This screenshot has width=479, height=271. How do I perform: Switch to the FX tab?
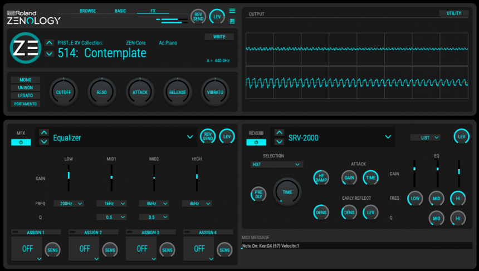(153, 11)
